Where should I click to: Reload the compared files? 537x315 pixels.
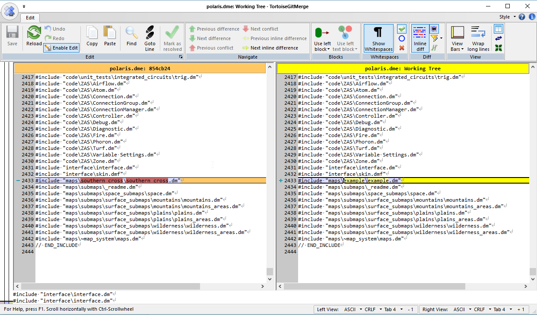point(34,36)
